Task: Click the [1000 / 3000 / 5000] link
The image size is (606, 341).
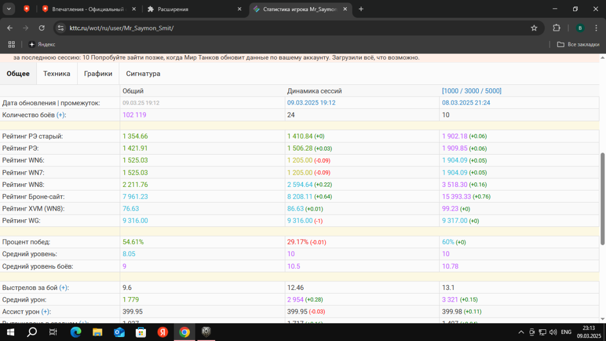Action: tap(471, 91)
